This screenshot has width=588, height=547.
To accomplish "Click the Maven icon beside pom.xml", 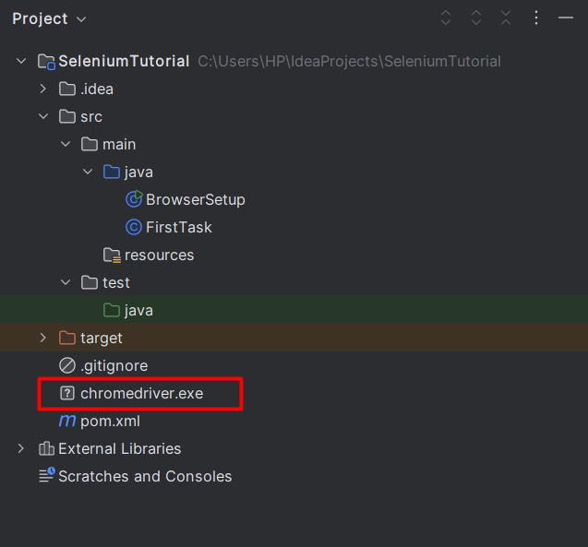I will (67, 421).
